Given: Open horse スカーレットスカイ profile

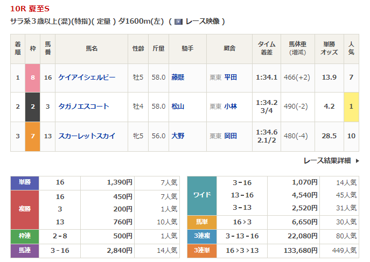Looking at the screenshot, I should tap(87, 136).
